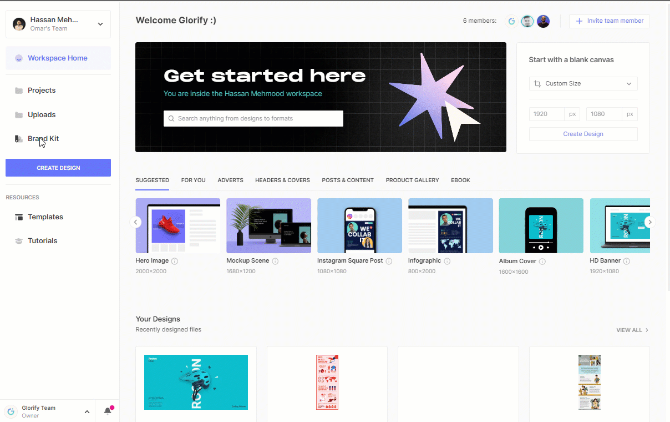The image size is (670, 422).
Task: Open the Custom Size dropdown
Action: click(x=583, y=83)
